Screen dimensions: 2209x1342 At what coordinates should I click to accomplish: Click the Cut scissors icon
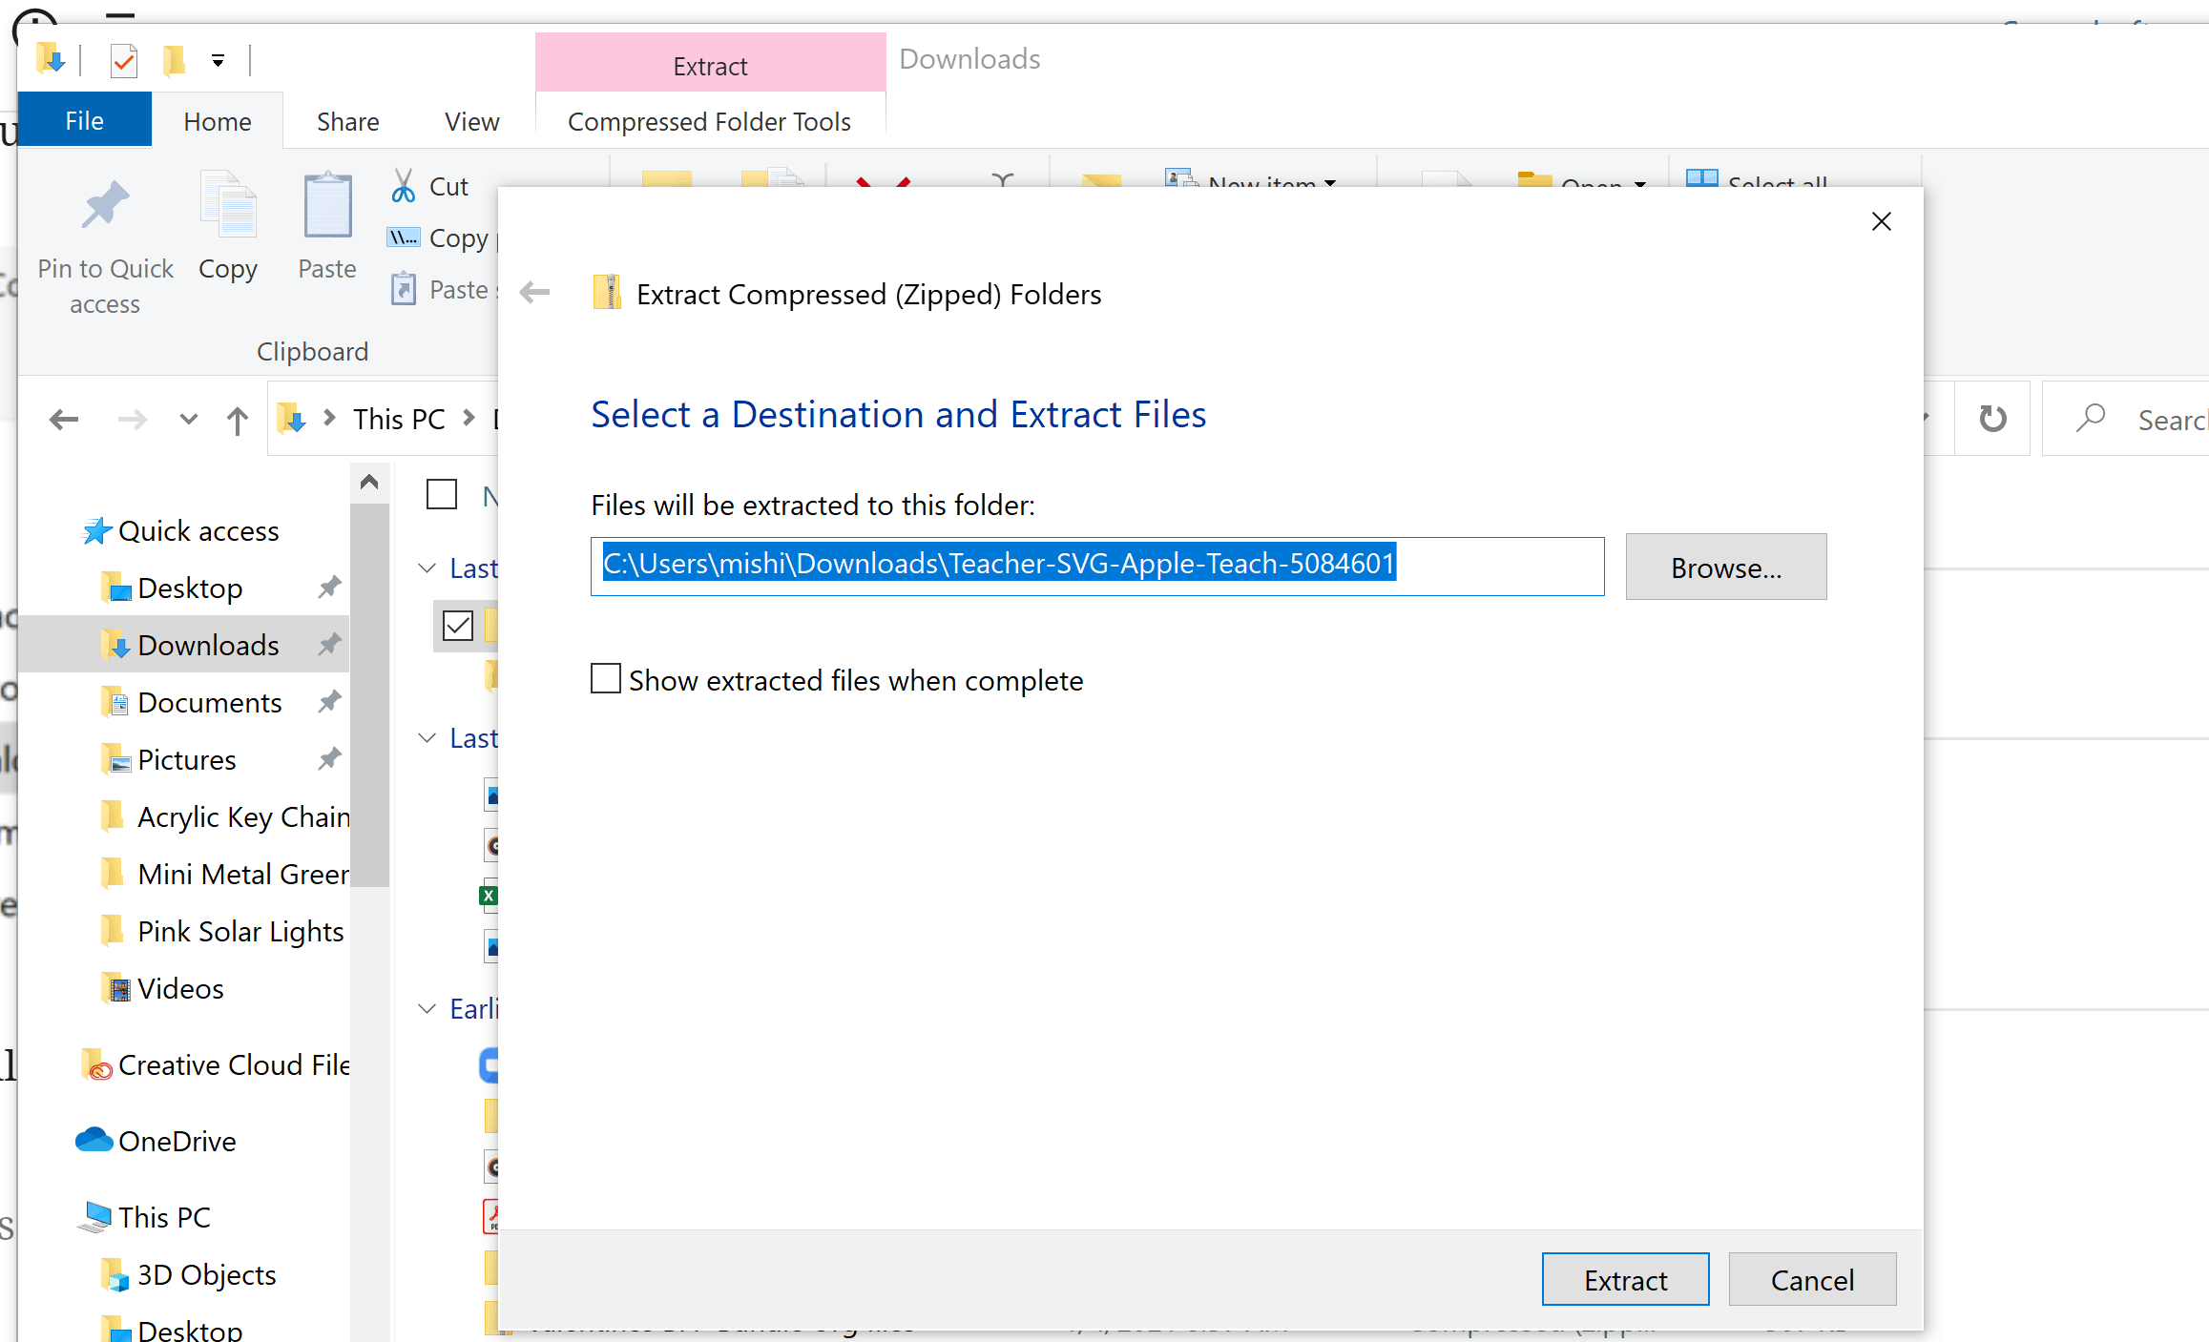point(404,186)
